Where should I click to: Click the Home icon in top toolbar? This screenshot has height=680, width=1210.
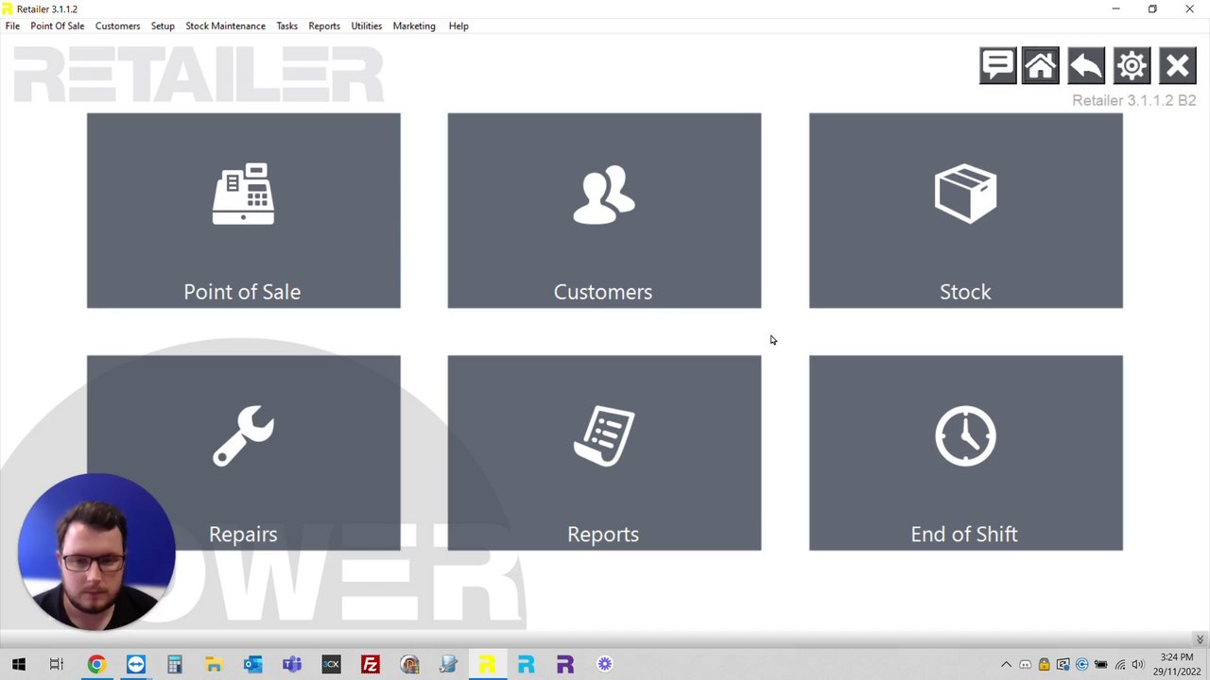pyautogui.click(x=1040, y=66)
